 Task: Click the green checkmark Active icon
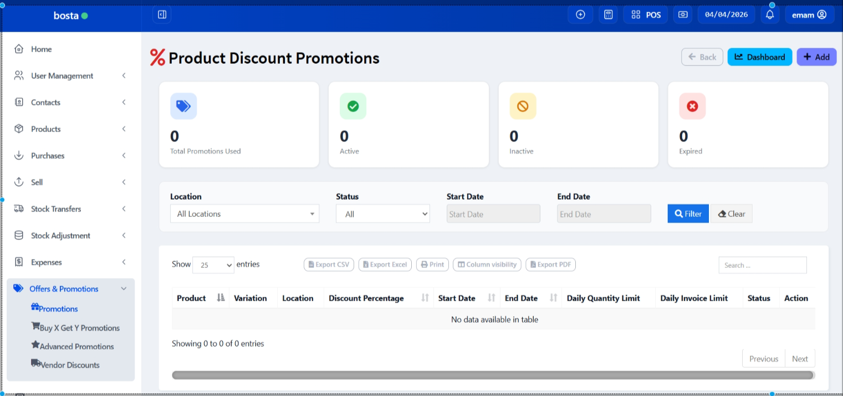click(353, 106)
